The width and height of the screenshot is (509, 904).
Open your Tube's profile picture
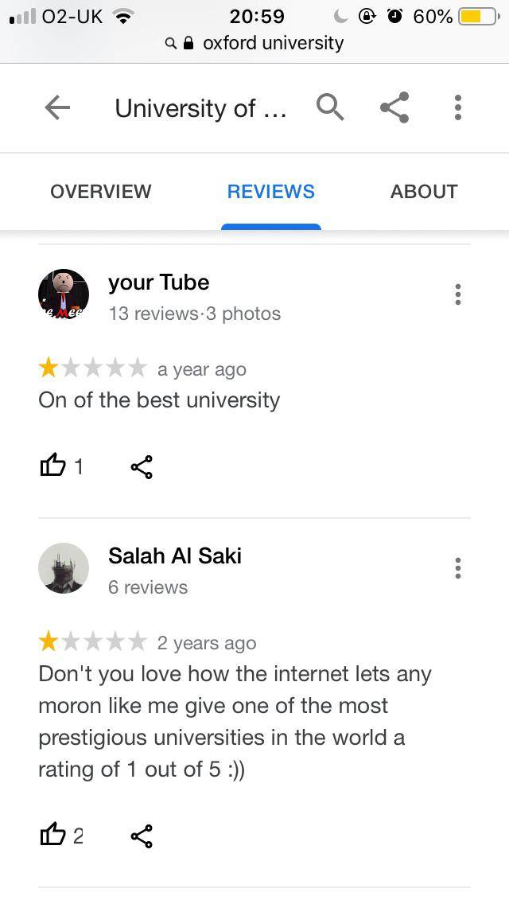[x=64, y=294]
